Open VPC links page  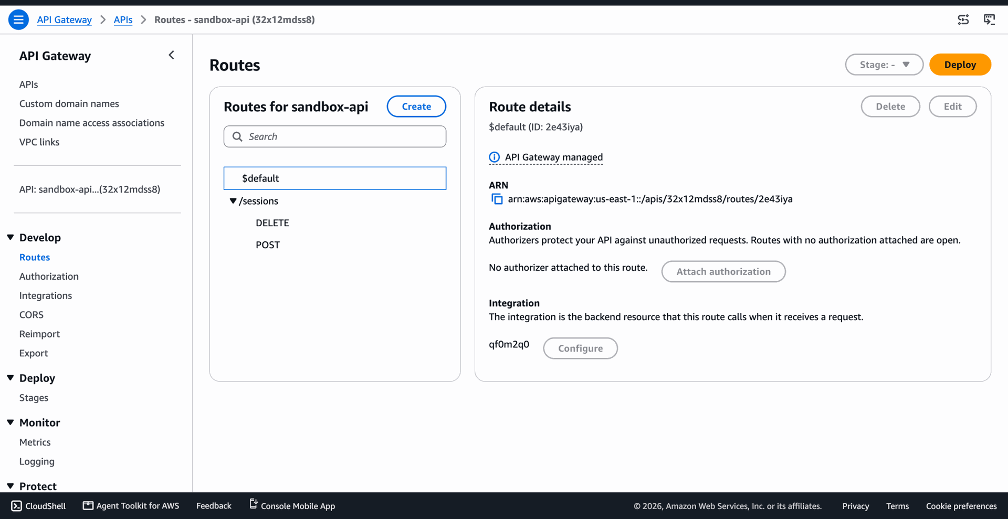[39, 142]
